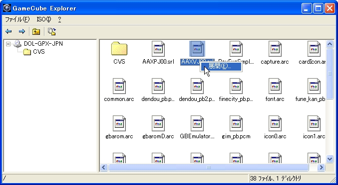The image size is (338, 185).
Task: Click the horizontal scrollbar right arrow
Action: tap(321, 167)
